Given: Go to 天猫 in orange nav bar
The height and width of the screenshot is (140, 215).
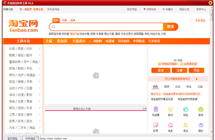Looking at the screenshot, I should click(x=49, y=41).
